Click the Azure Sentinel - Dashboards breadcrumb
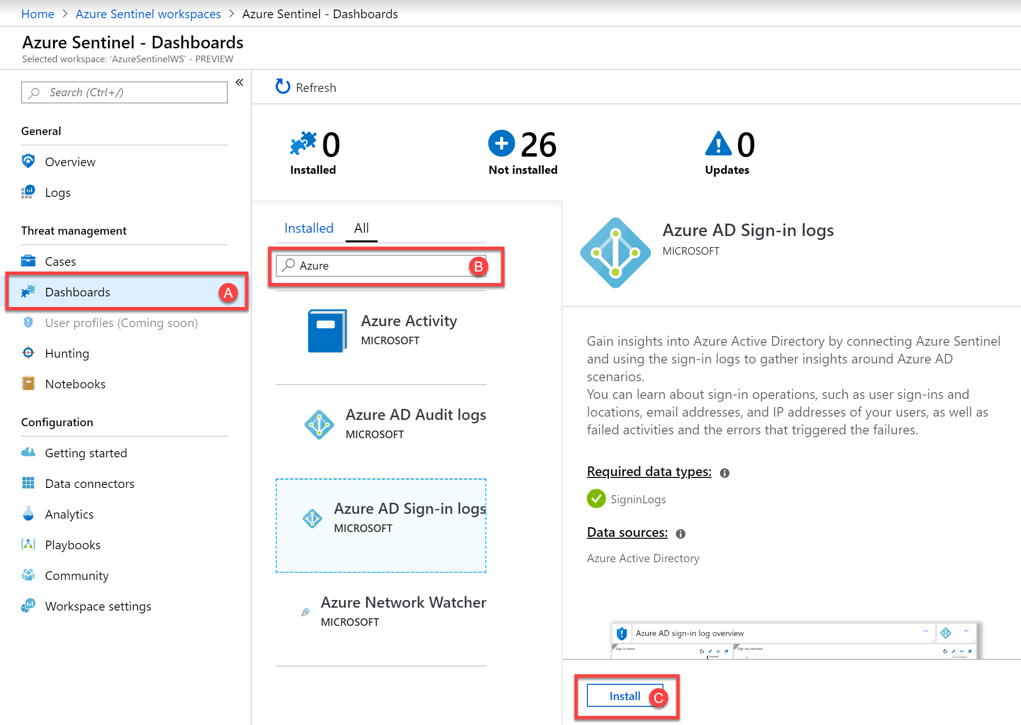The width and height of the screenshot is (1021, 725). coord(320,14)
